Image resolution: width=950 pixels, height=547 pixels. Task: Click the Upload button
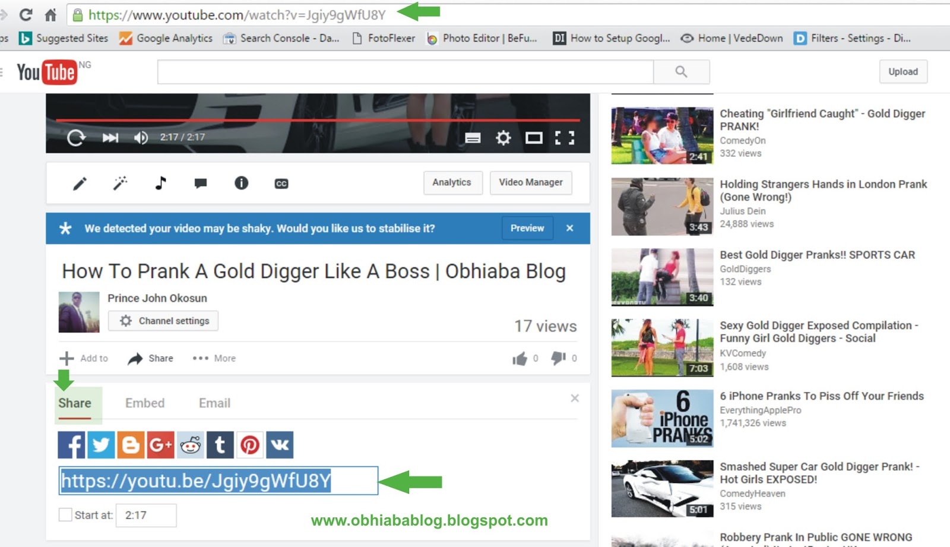[x=903, y=72]
